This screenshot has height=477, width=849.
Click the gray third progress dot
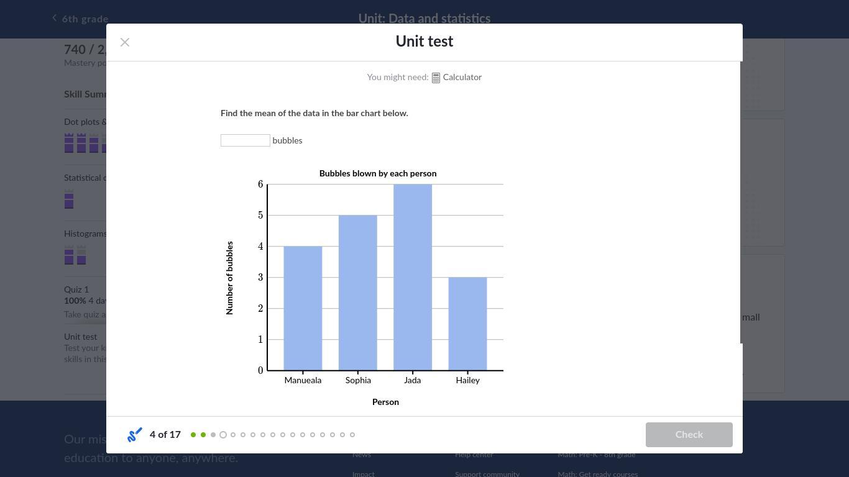(213, 435)
